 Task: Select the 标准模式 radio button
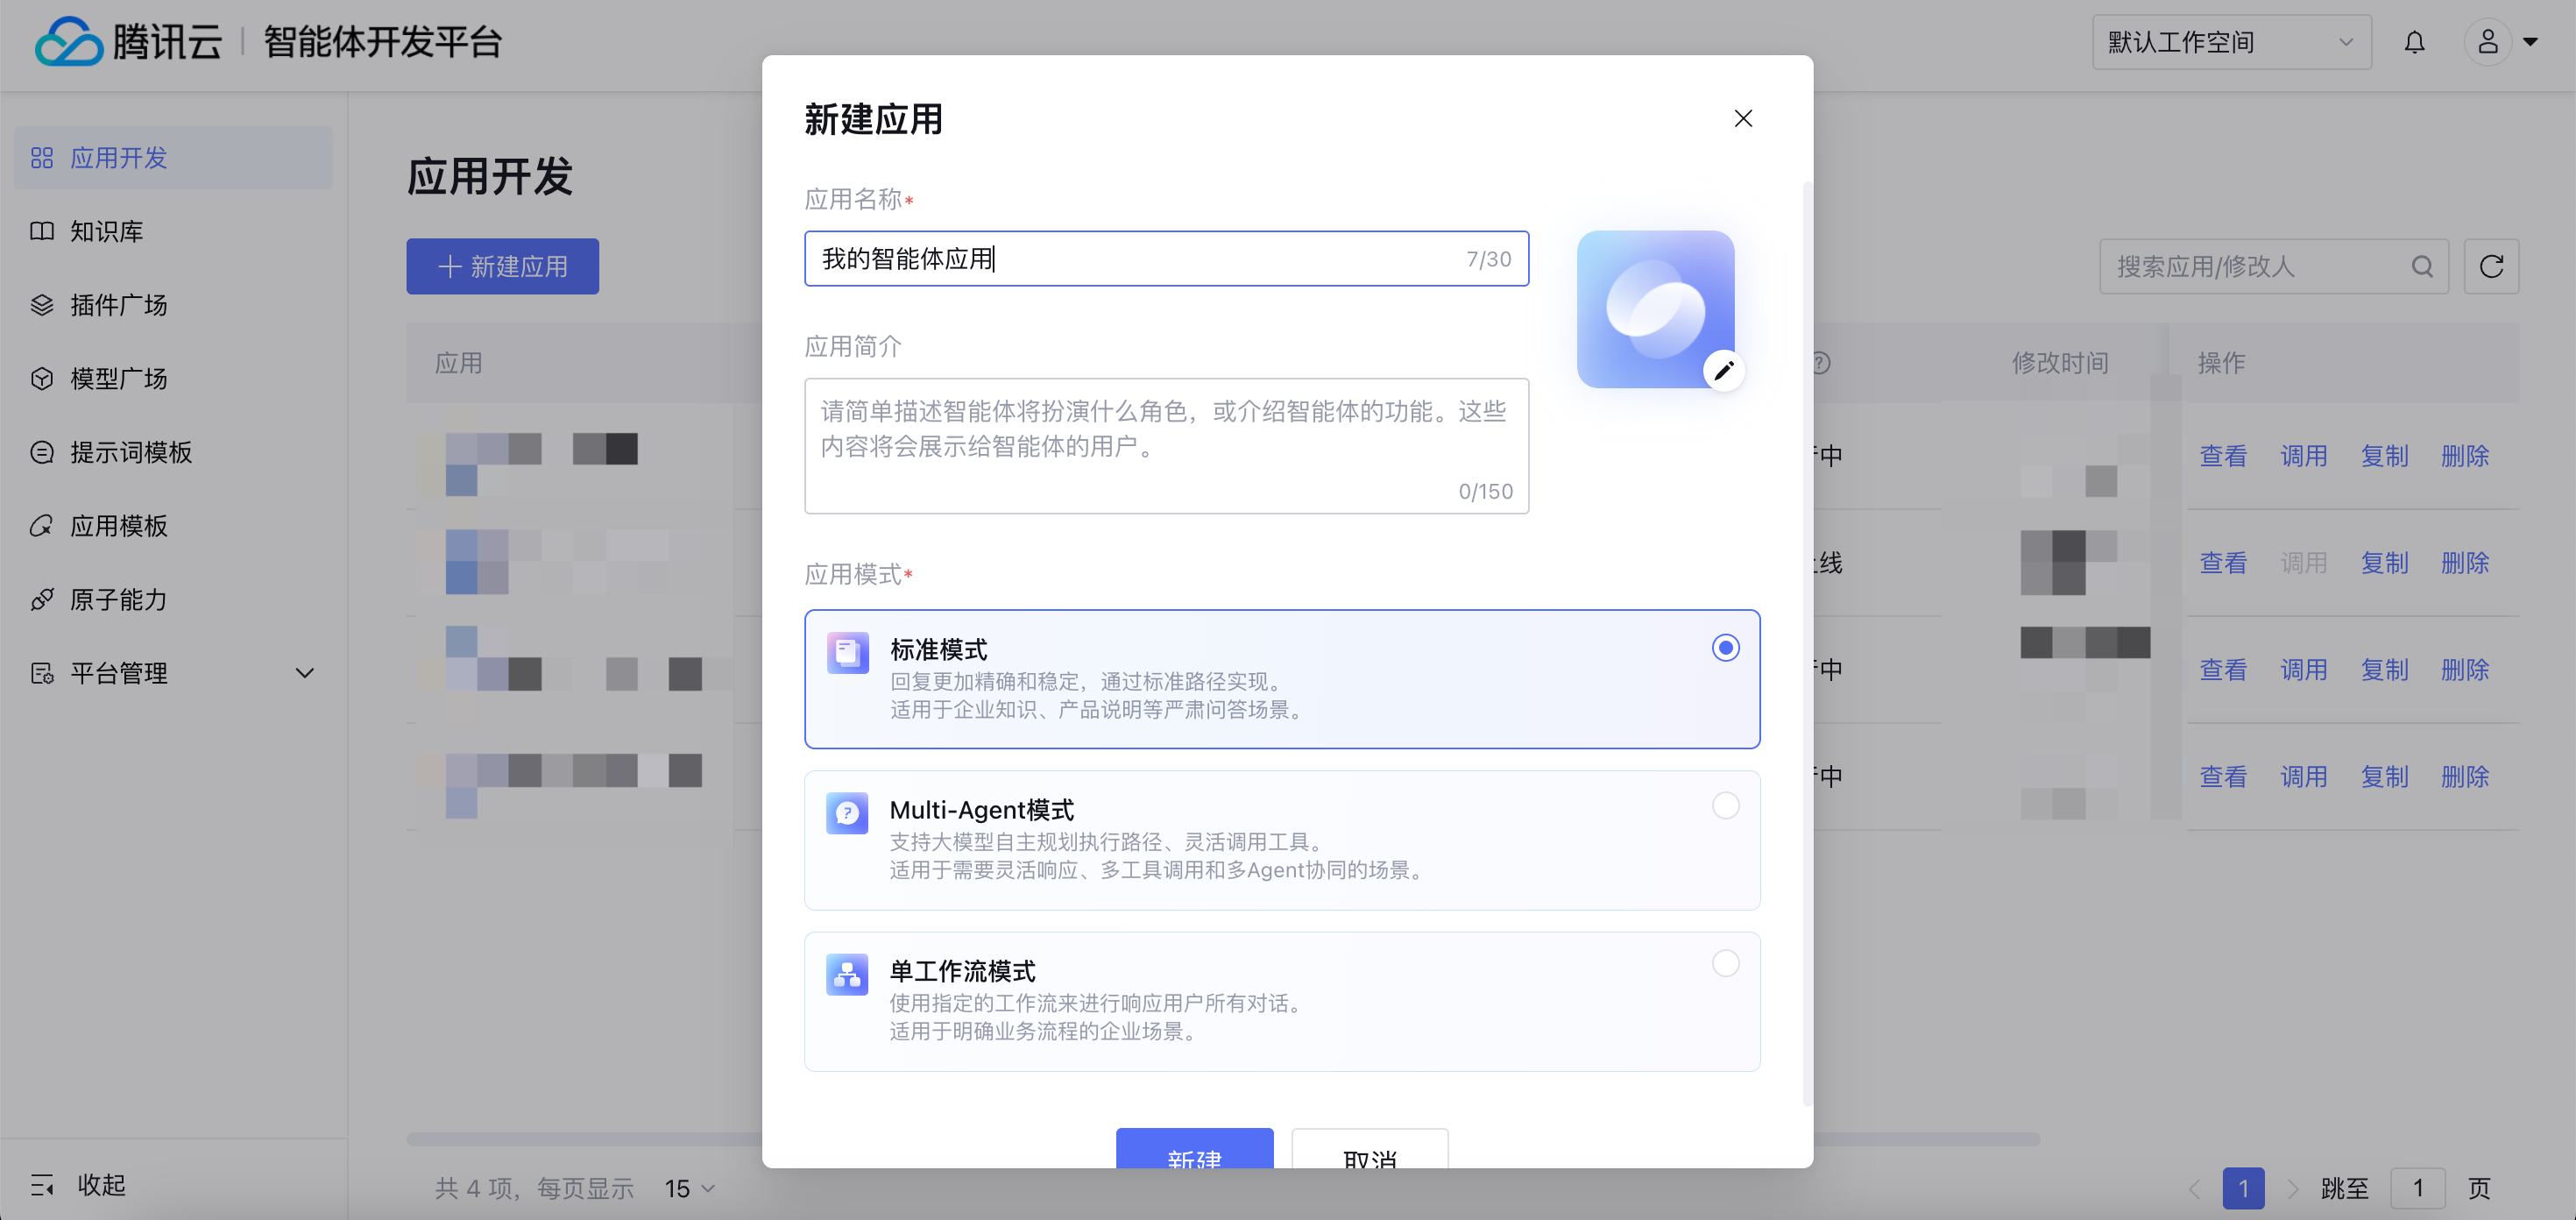tap(1725, 648)
